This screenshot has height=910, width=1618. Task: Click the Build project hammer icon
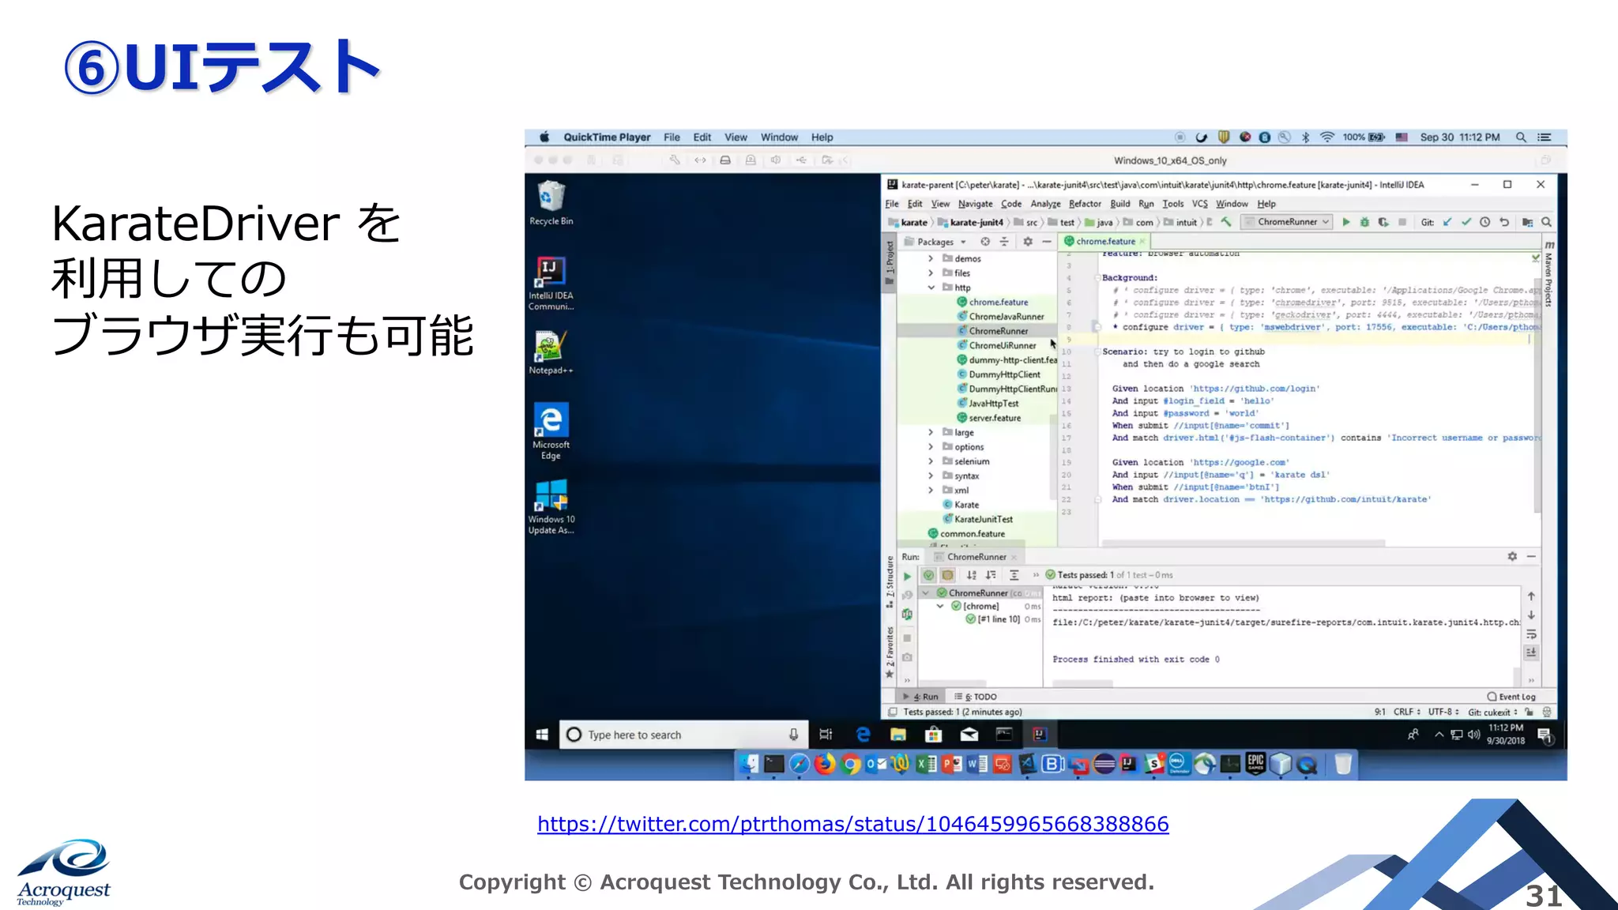point(1226,222)
